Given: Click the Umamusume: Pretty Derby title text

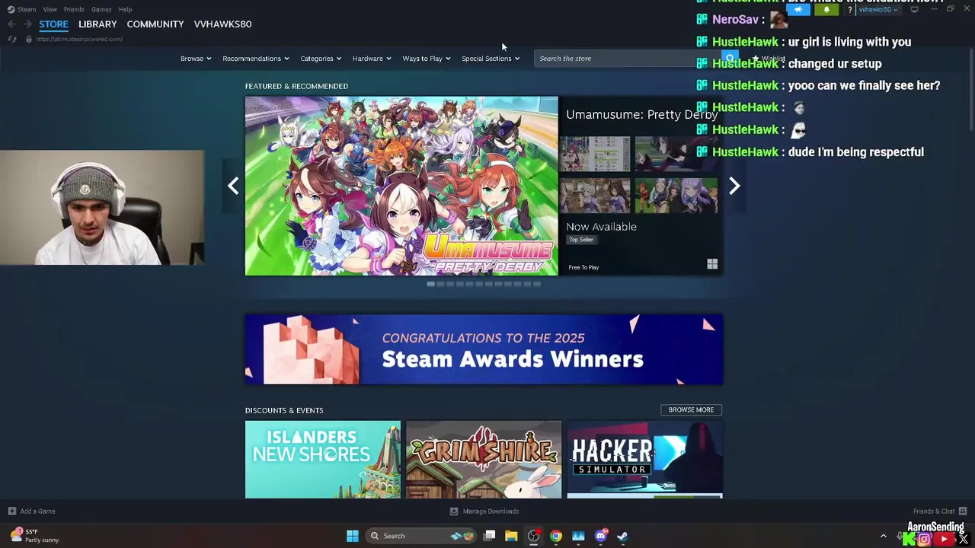Looking at the screenshot, I should pyautogui.click(x=642, y=114).
